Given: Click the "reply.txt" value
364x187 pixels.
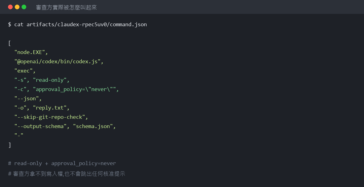Looking at the screenshot, I should click(50, 108).
